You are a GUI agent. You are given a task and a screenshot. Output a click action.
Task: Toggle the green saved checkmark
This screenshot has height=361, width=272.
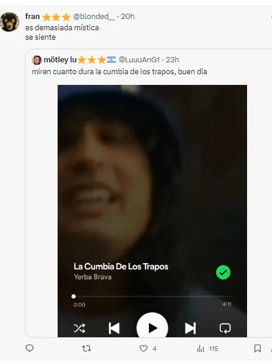(223, 273)
